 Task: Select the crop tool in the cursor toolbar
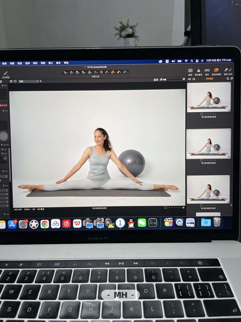83,72
